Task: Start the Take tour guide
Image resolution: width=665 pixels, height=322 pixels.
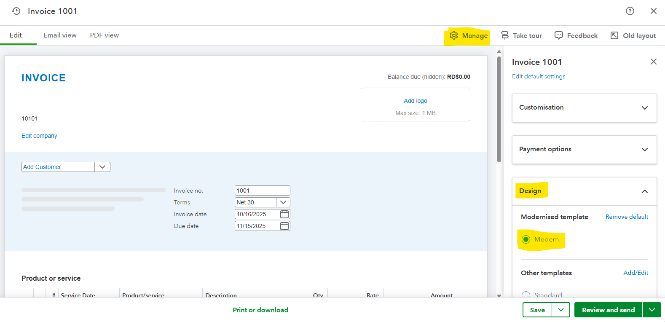Action: [521, 36]
